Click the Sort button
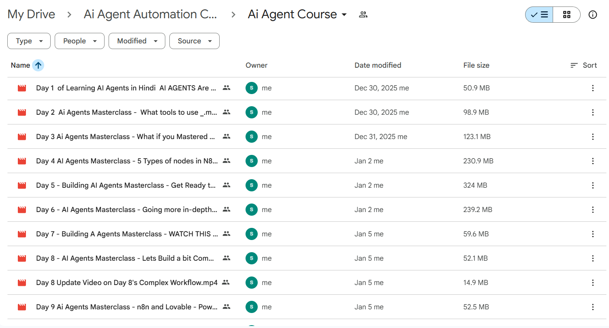This screenshot has height=328, width=609. tap(583, 65)
